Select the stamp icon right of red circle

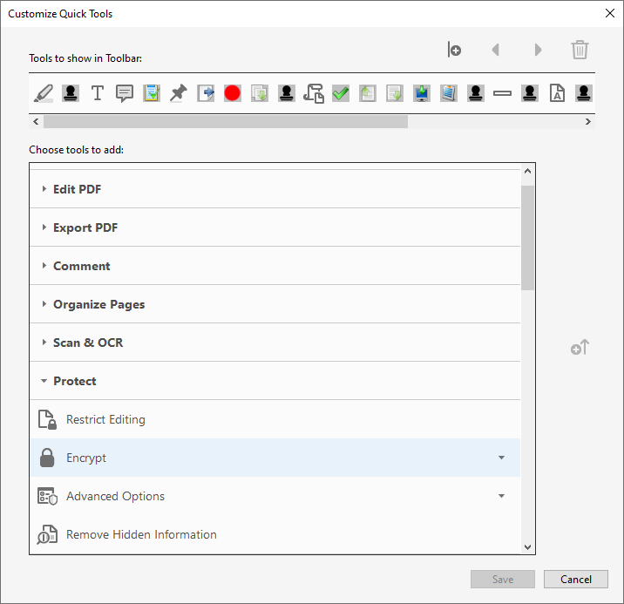(x=287, y=93)
